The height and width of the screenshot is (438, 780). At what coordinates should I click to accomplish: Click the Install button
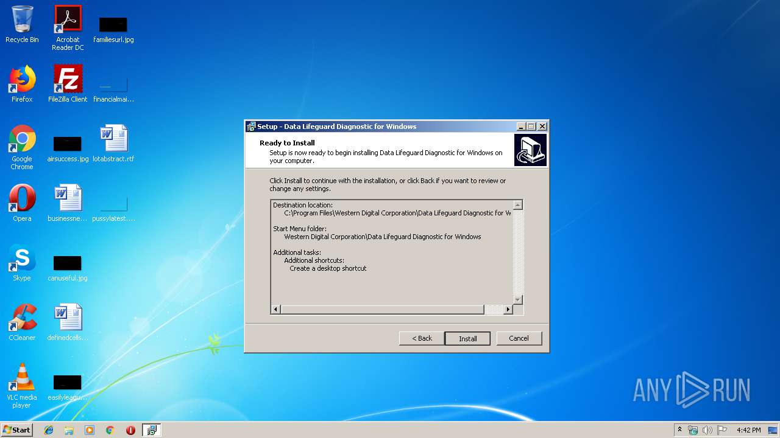pyautogui.click(x=467, y=338)
